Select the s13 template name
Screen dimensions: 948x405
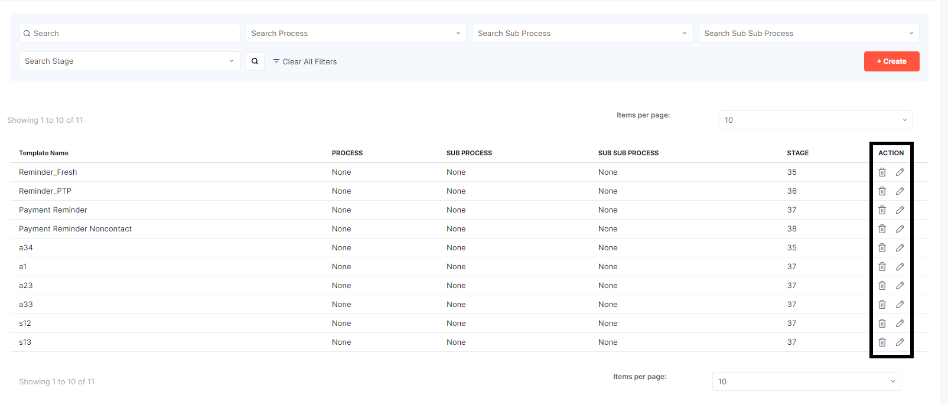(25, 342)
